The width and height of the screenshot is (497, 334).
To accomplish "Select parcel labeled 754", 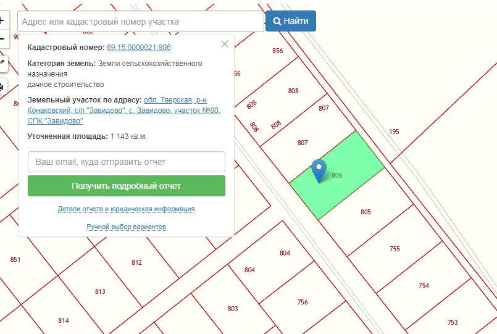I will point(424,285).
